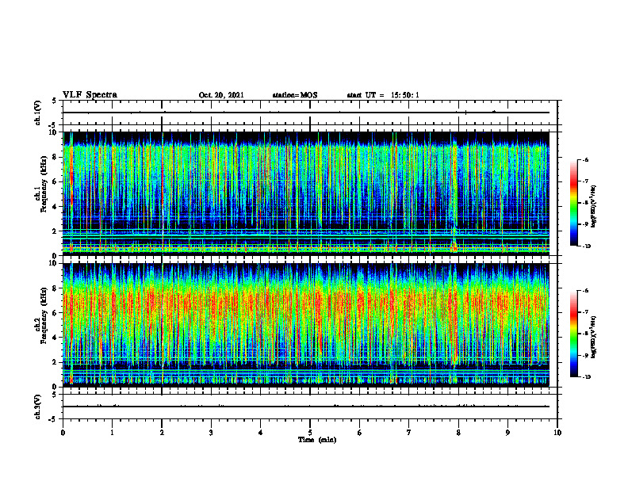Click the "VLF Spectra" plot title
Viewport: 628px width, 485px height.
90,95
